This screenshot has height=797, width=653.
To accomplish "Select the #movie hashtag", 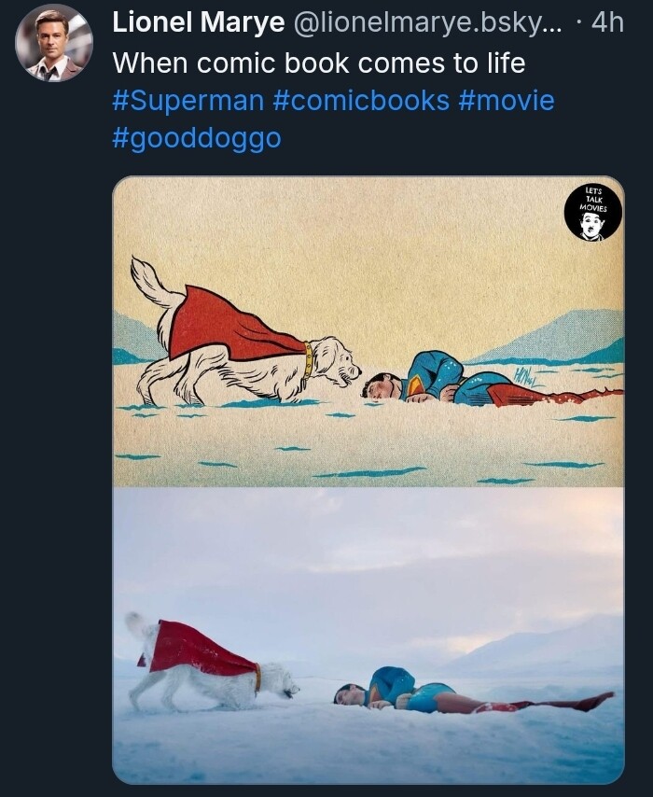I will (507, 100).
